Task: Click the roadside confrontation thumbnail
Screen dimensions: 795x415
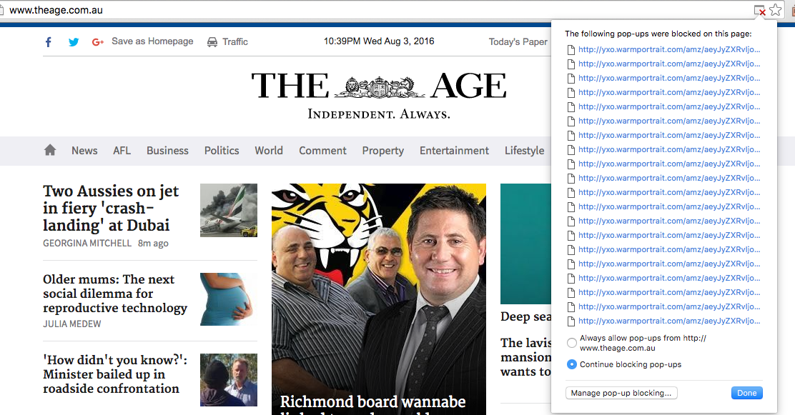Action: point(229,380)
